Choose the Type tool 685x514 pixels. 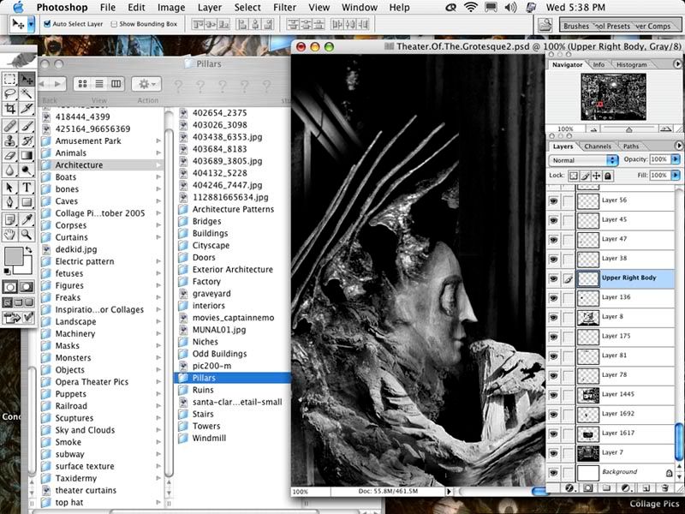[26, 187]
